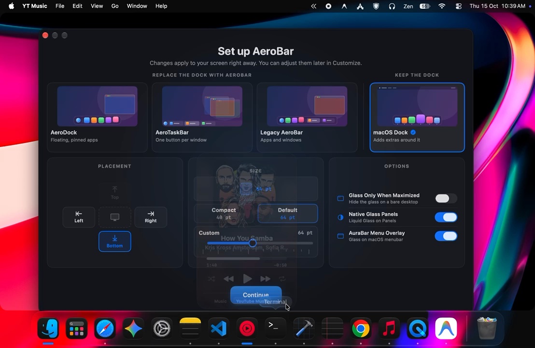Open the Notes app in Dock
The width and height of the screenshot is (535, 348).
[190, 329]
